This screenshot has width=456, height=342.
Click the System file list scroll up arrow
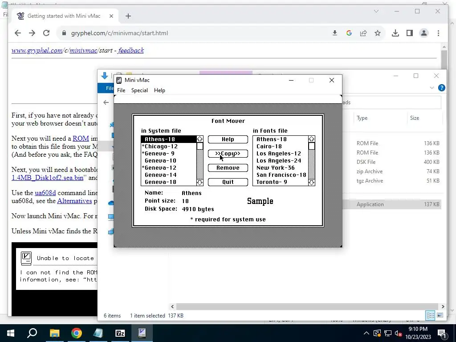(x=200, y=139)
